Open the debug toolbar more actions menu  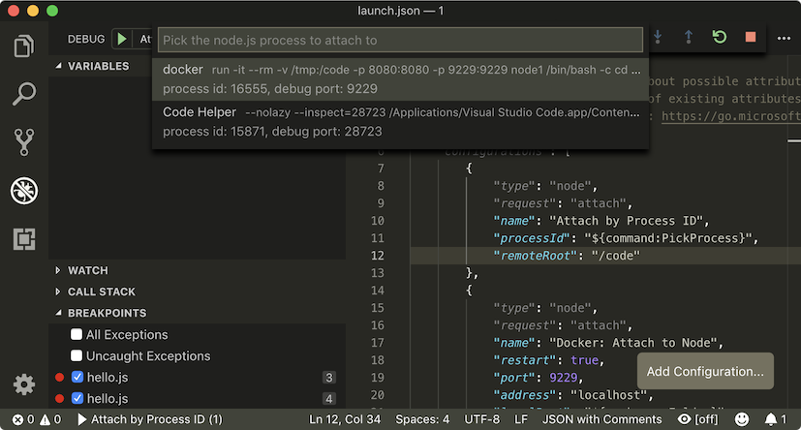pyautogui.click(x=784, y=39)
